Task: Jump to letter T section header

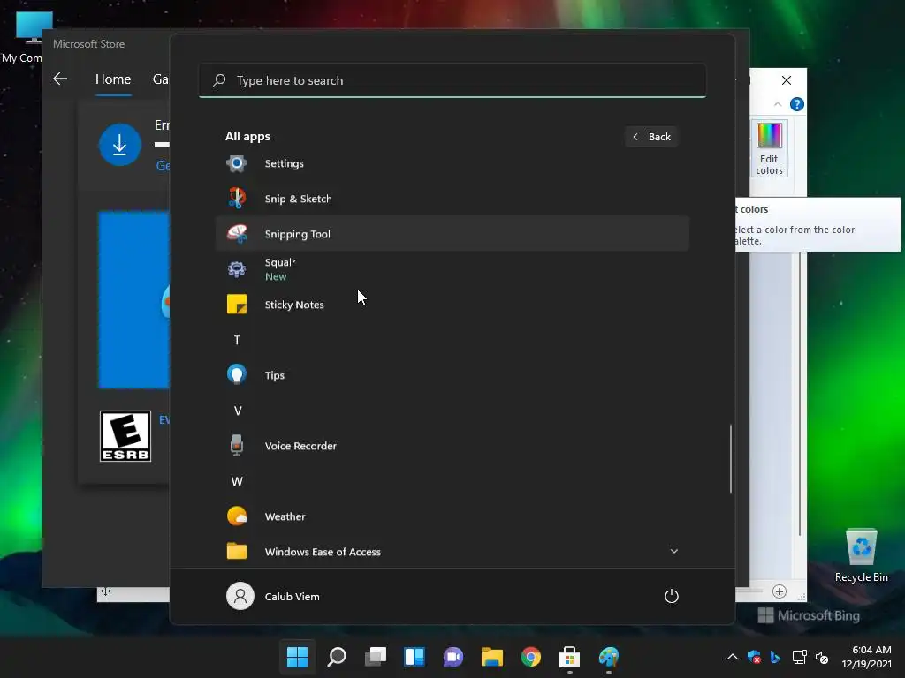Action: tap(237, 340)
